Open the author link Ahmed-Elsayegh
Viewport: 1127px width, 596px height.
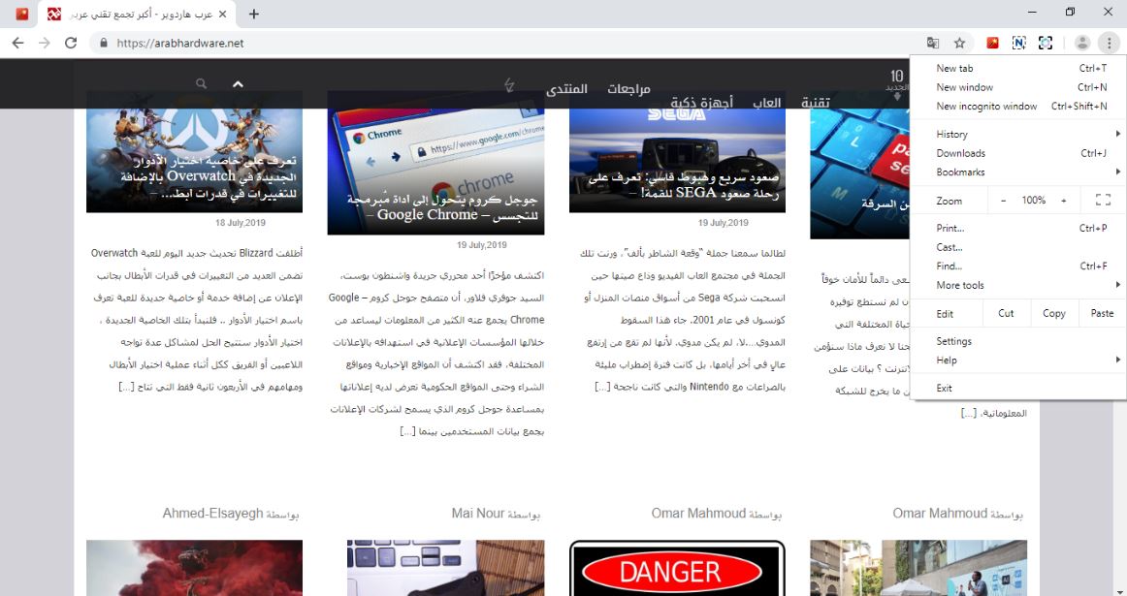(x=212, y=514)
